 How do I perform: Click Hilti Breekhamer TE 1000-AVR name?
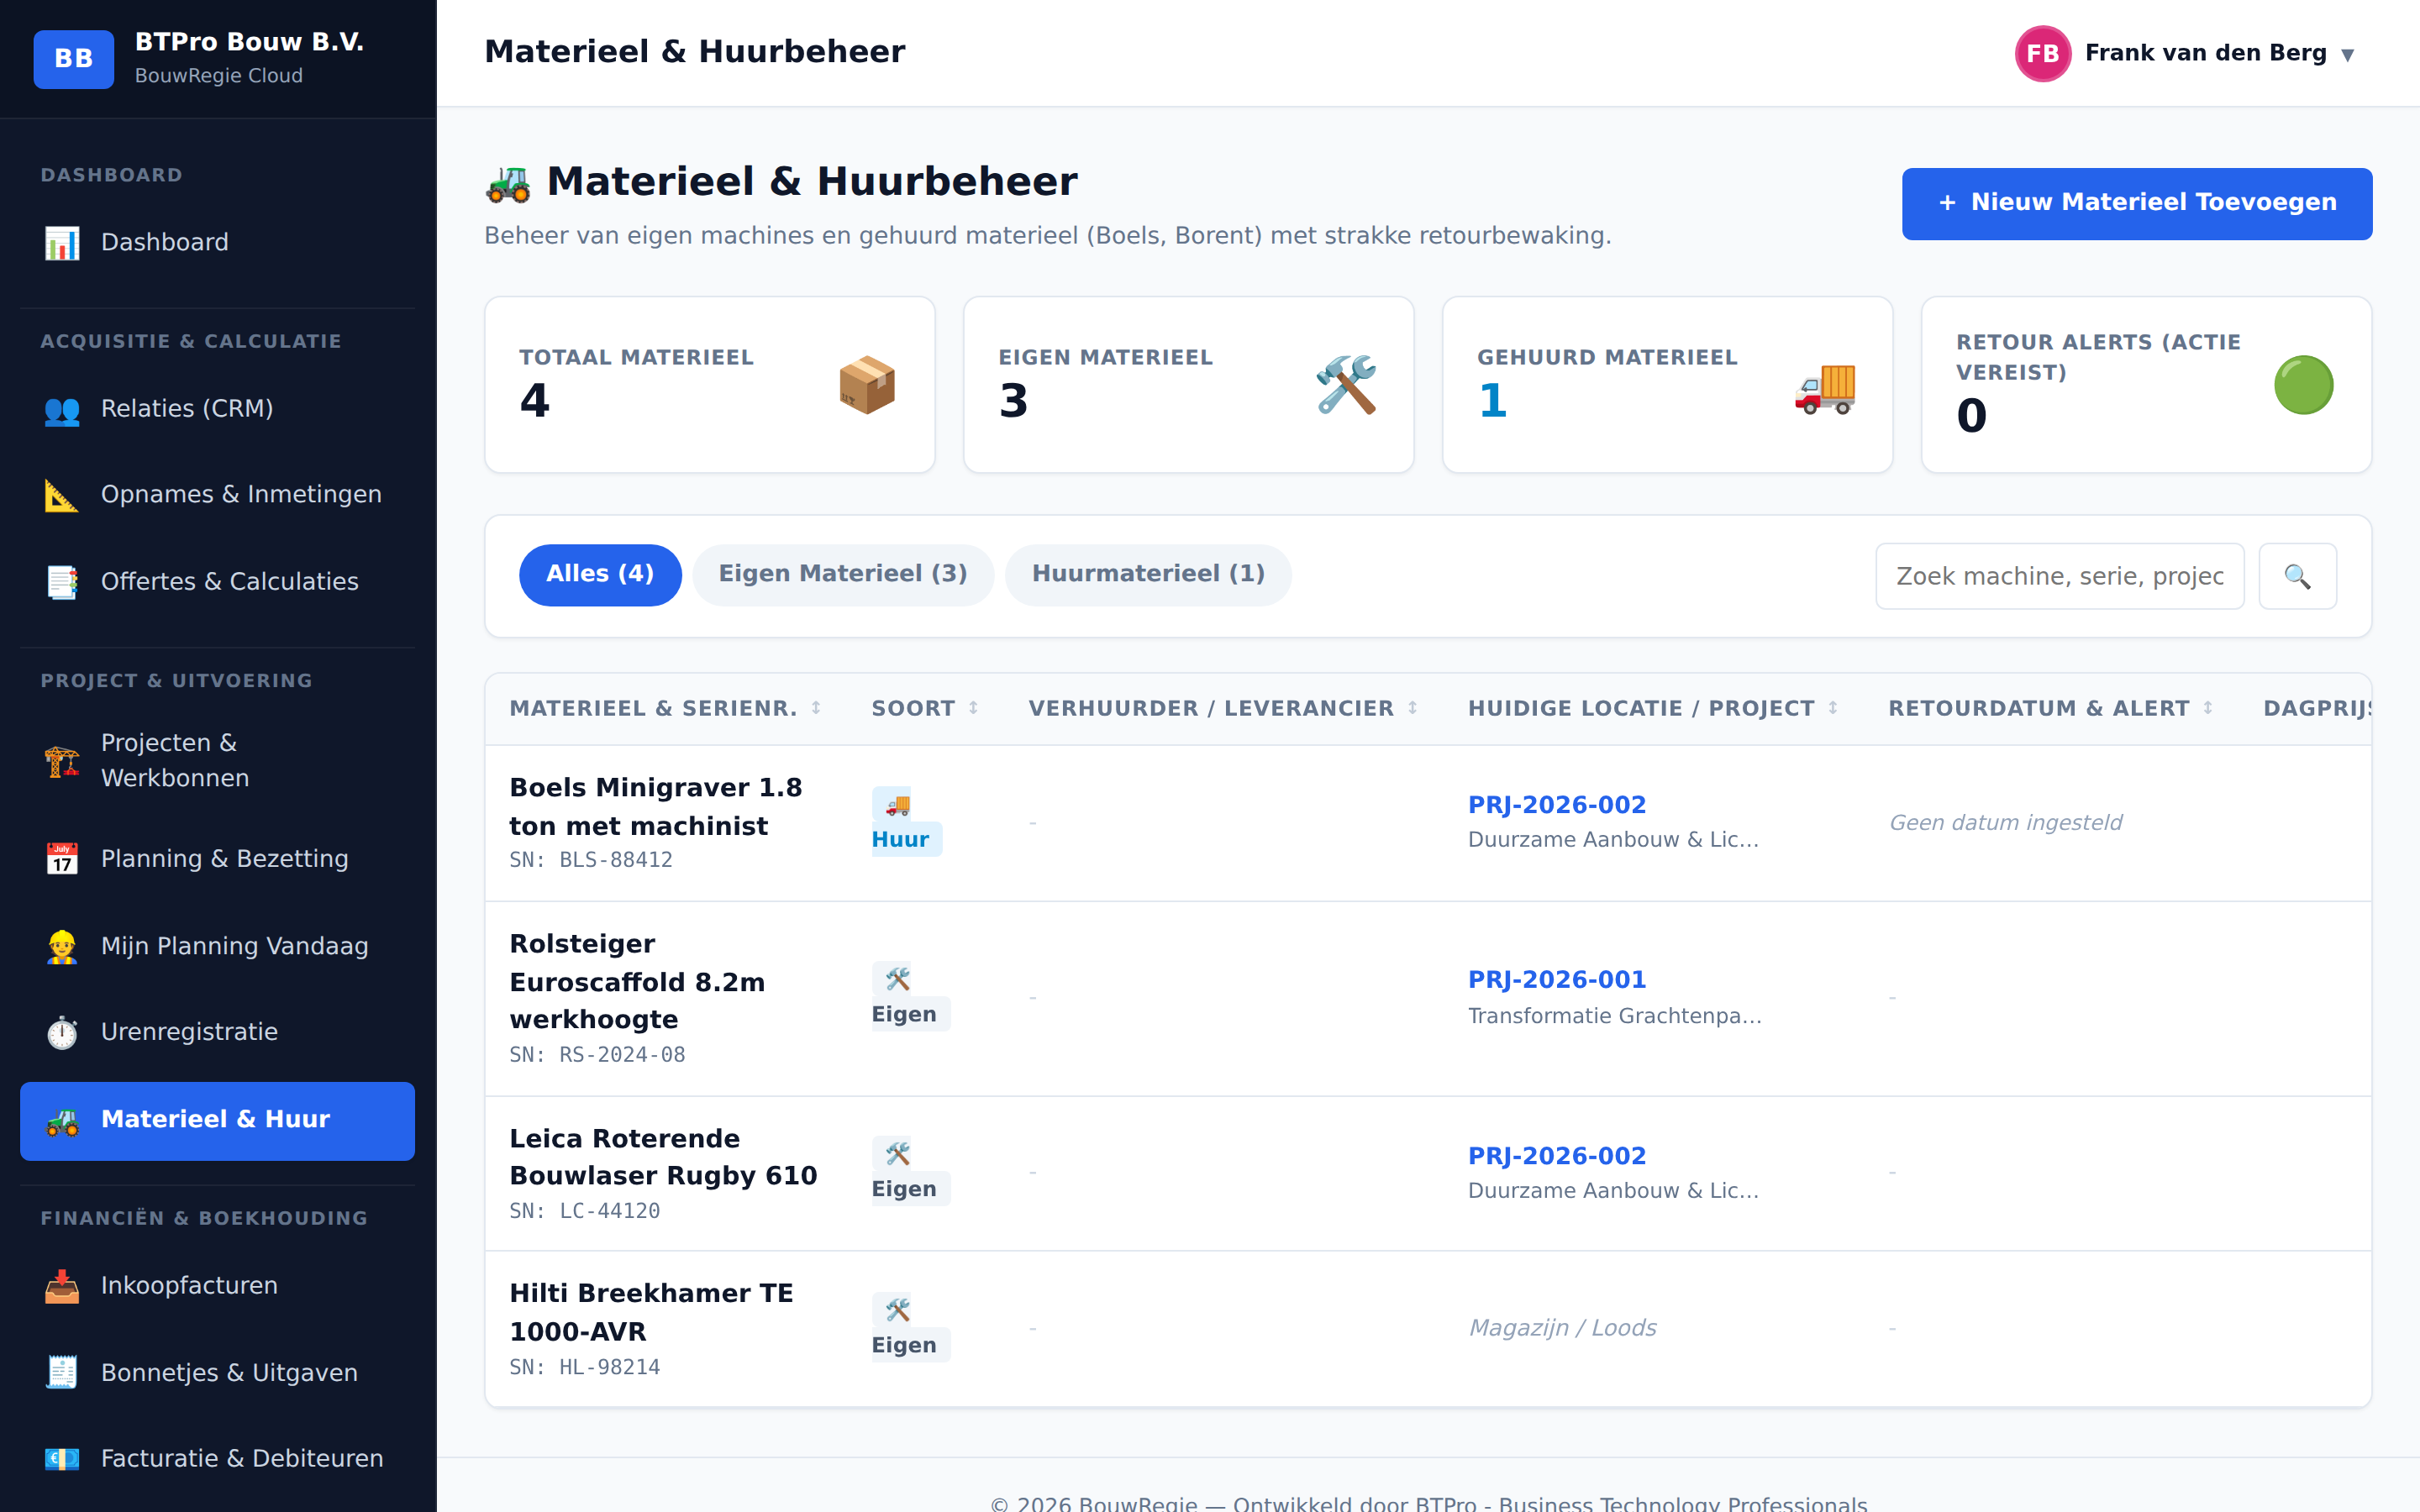click(651, 1313)
